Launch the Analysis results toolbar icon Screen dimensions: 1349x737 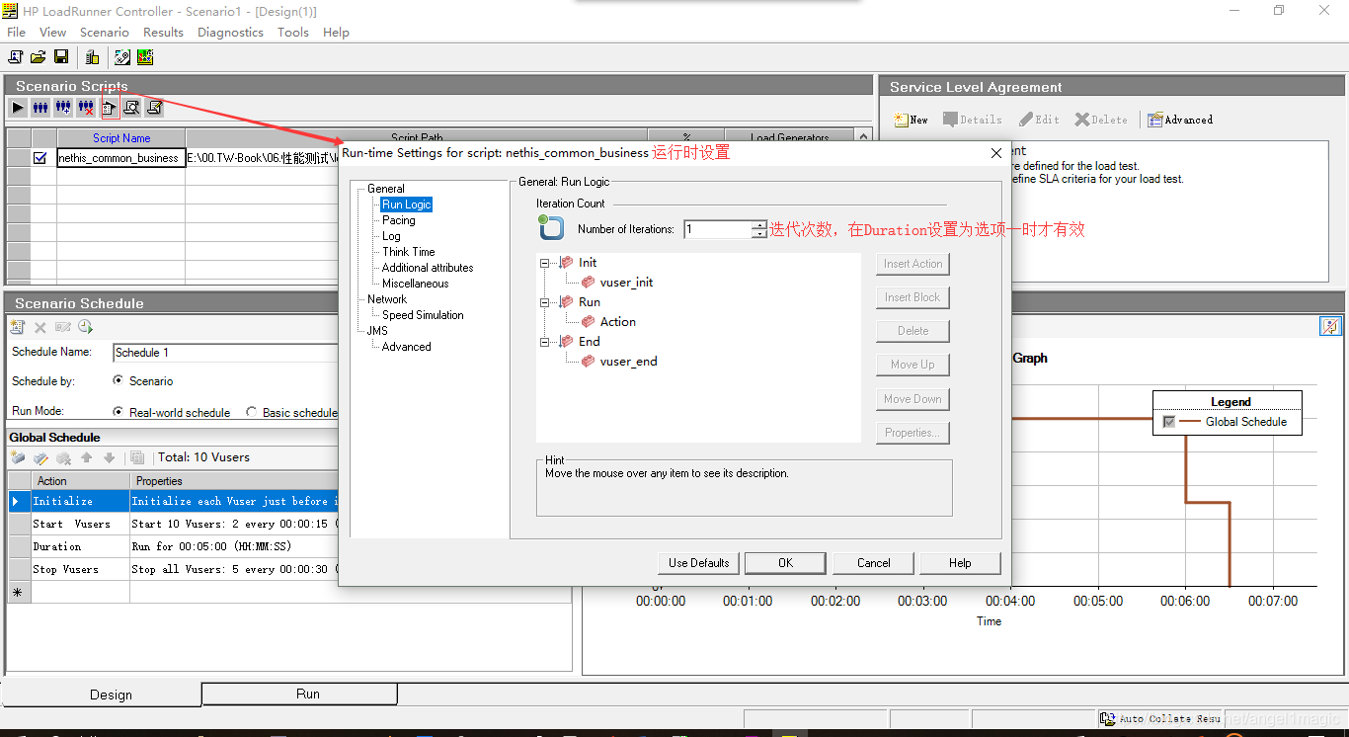coord(145,57)
